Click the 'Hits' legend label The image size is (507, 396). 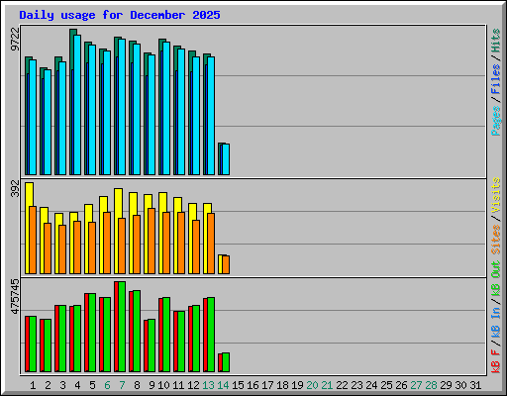click(x=496, y=41)
